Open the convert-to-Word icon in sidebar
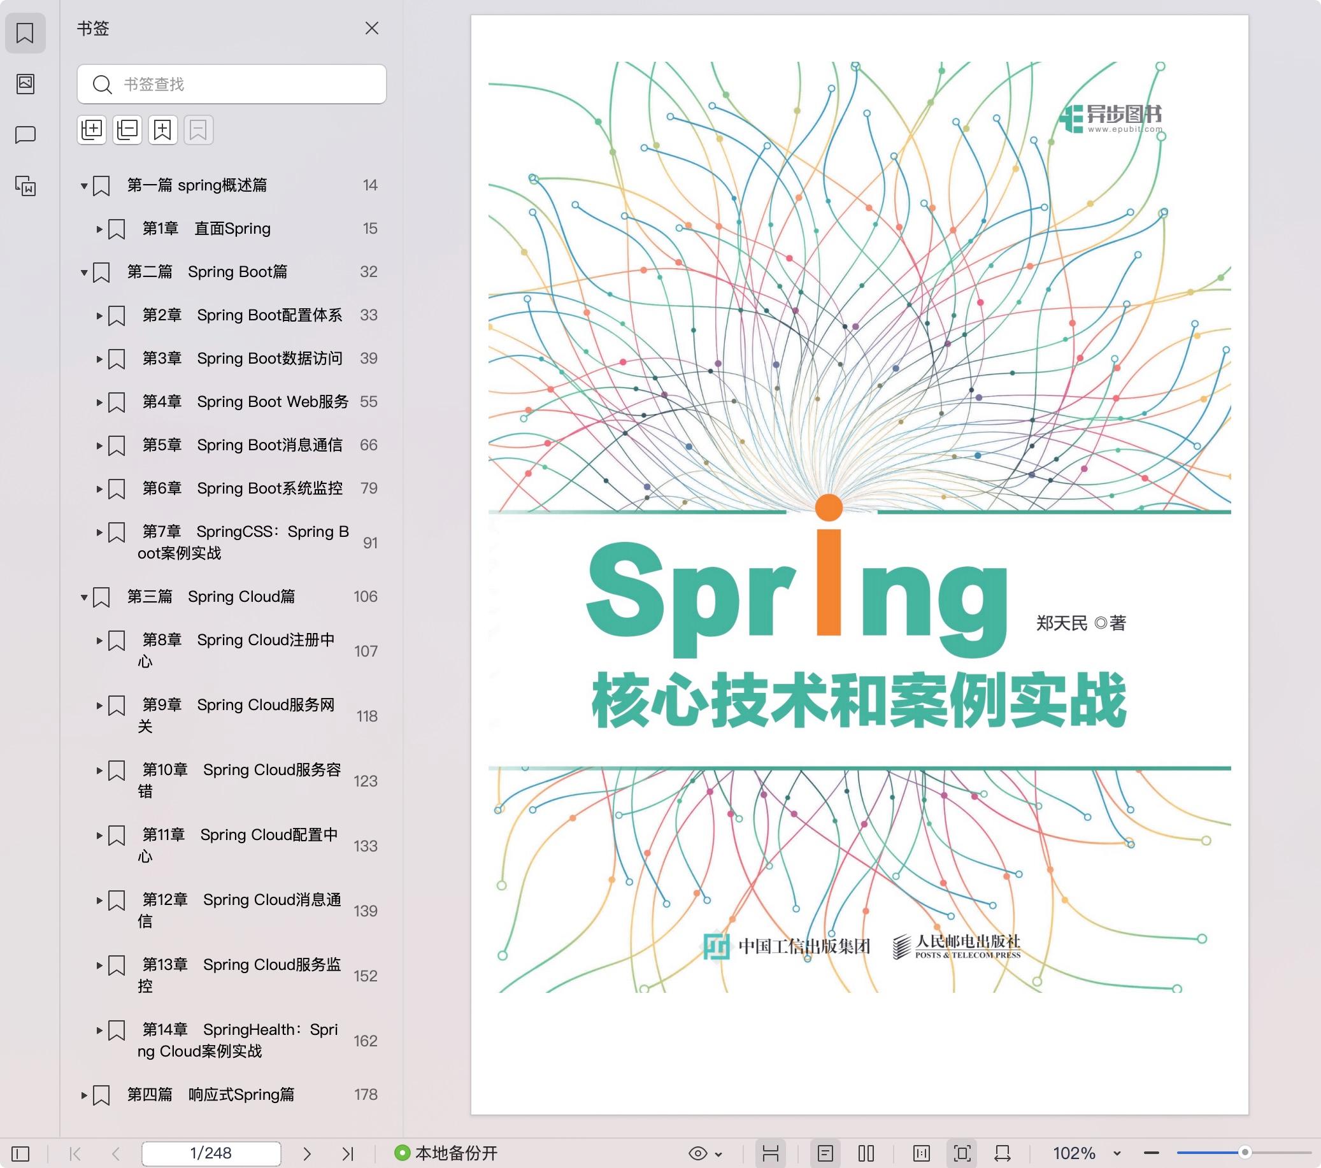Viewport: 1321px width, 1168px height. [25, 186]
